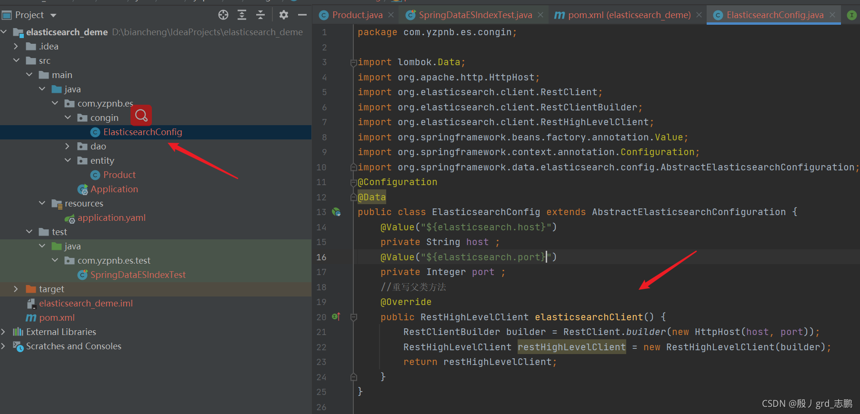Collapse the com.yzpnb.es package
The image size is (860, 414).
coord(55,103)
